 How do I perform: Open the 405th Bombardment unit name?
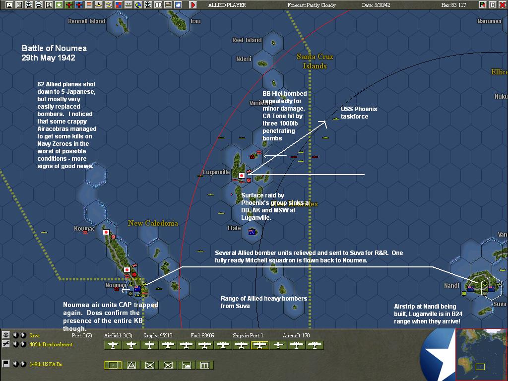click(51, 344)
